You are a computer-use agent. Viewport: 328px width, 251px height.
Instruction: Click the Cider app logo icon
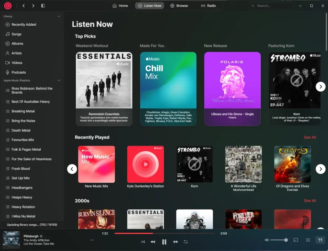pos(8,6)
